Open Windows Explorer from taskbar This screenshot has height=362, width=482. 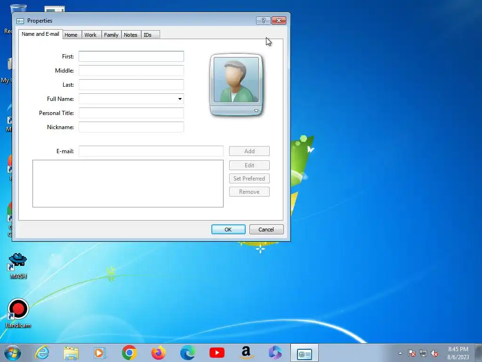click(x=71, y=353)
